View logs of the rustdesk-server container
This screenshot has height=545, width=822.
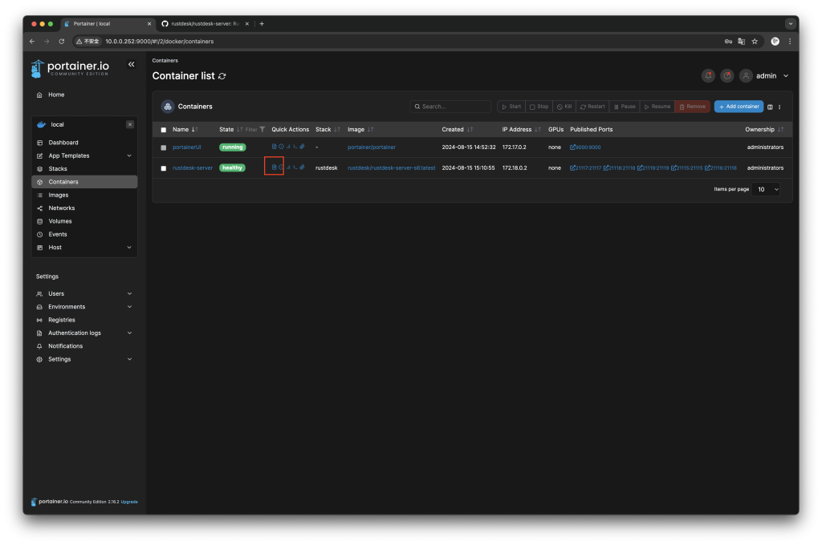click(275, 168)
